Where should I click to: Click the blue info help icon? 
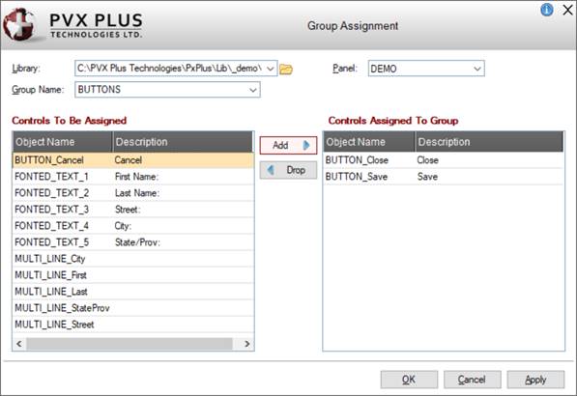click(x=546, y=10)
